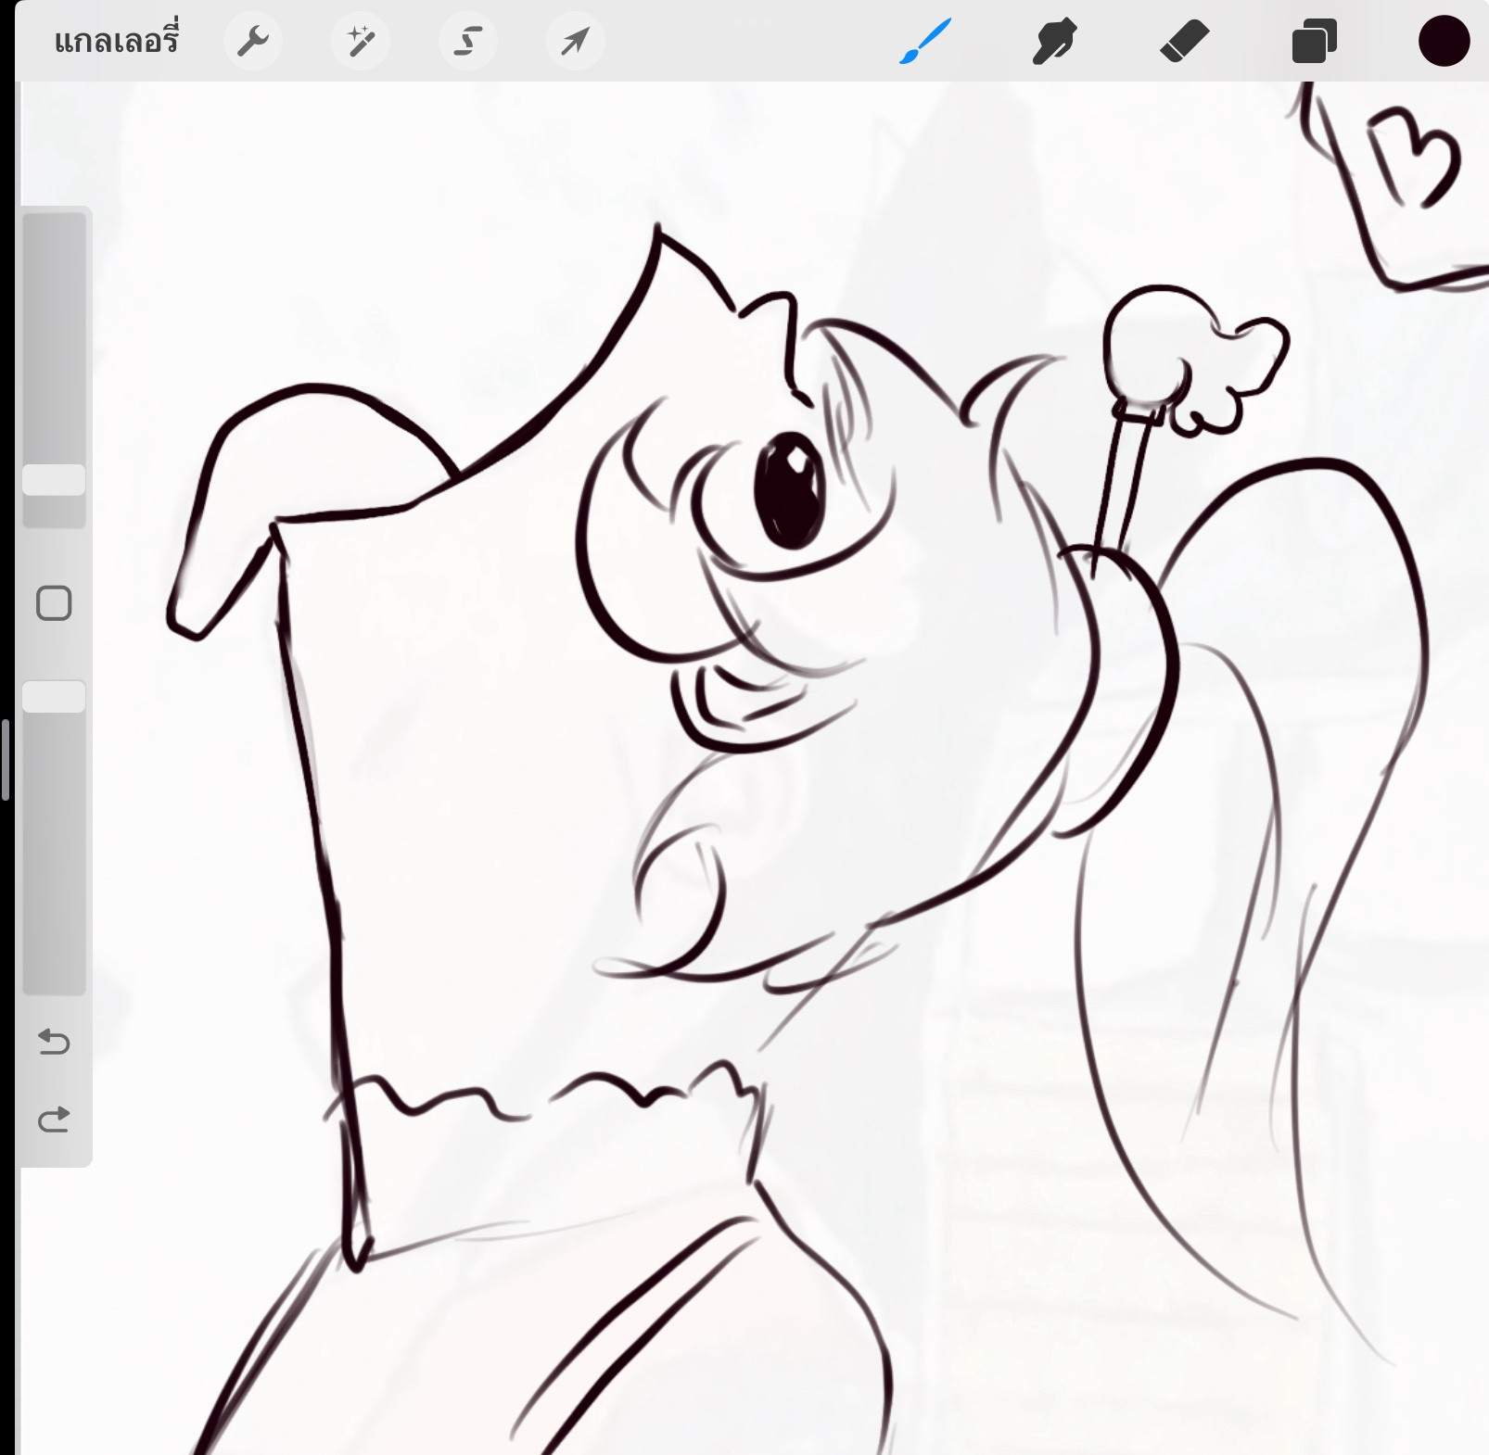1489x1455 pixels.
Task: Undo the last stroke
Action: (54, 1043)
